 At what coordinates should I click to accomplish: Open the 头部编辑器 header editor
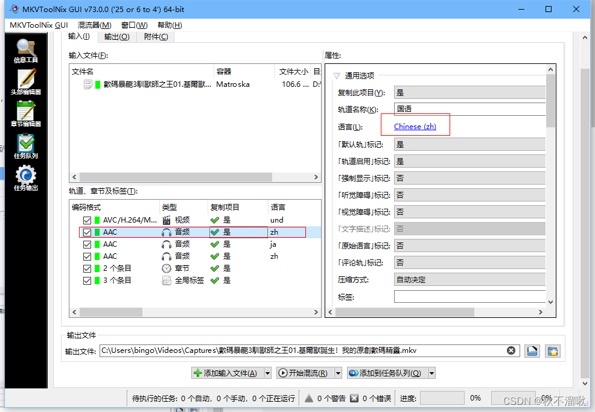26,82
